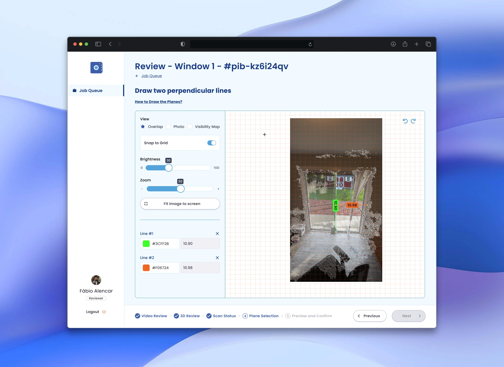Open new browser tab with plus icon
Viewport: 504px width, 367px height.
pyautogui.click(x=417, y=44)
